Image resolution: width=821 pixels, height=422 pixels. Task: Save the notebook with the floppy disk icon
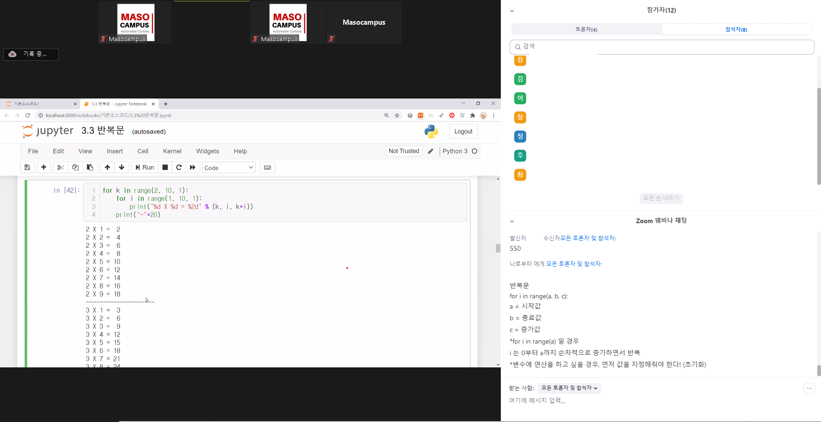point(27,168)
